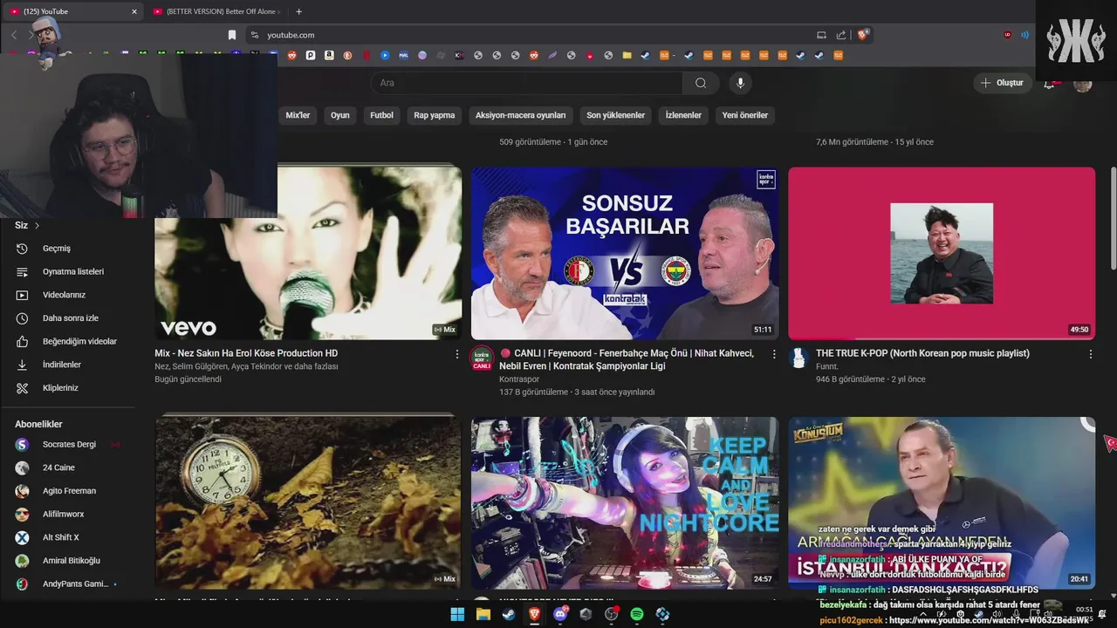Close the (125) YouTube tab

[x=134, y=11]
